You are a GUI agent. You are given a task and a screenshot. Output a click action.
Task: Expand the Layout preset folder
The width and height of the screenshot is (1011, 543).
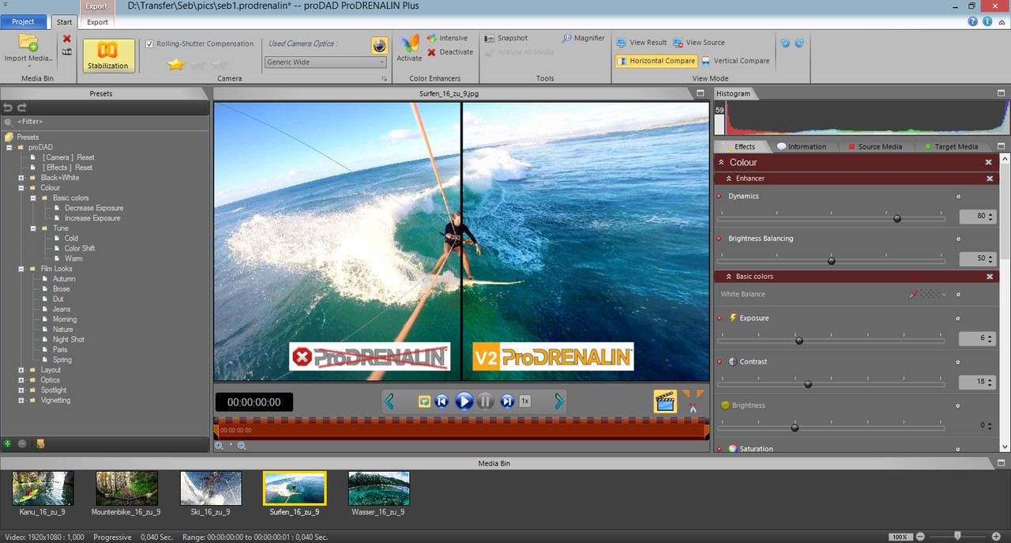click(22, 370)
